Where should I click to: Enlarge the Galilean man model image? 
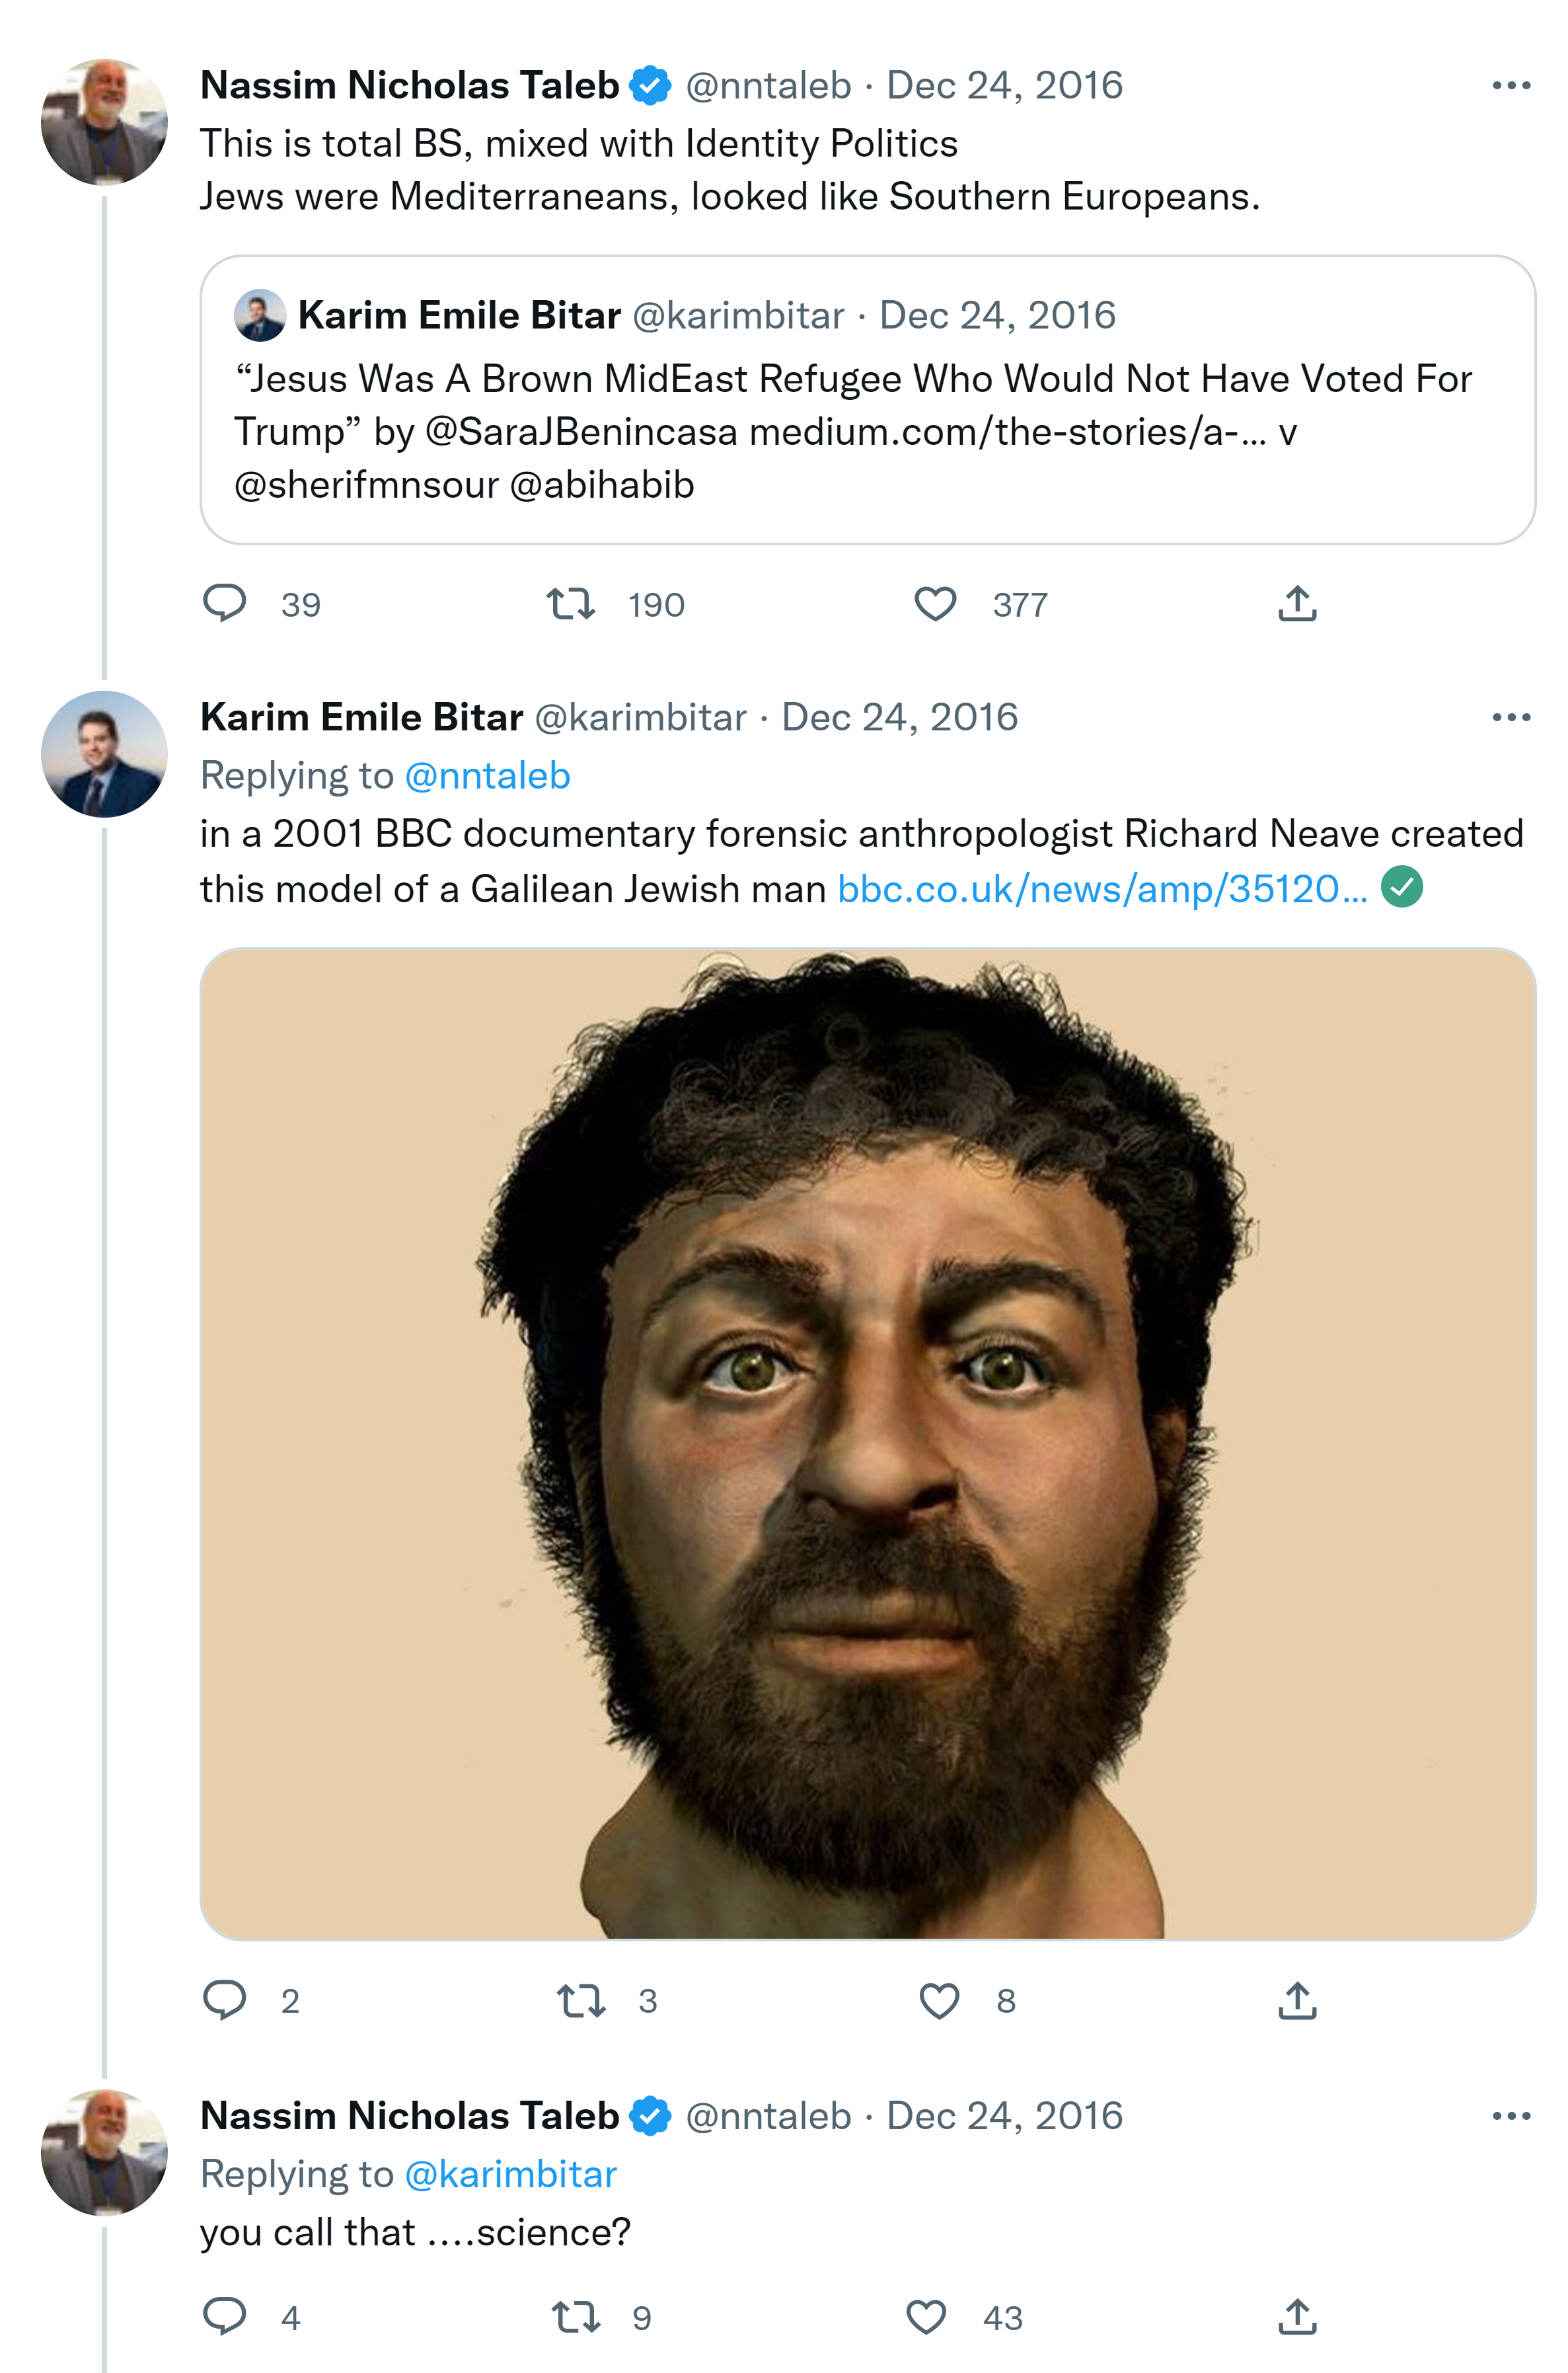(867, 1442)
